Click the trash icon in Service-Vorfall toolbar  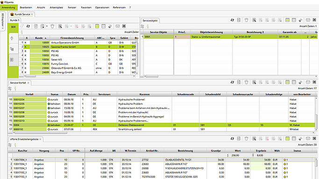tap(246, 82)
